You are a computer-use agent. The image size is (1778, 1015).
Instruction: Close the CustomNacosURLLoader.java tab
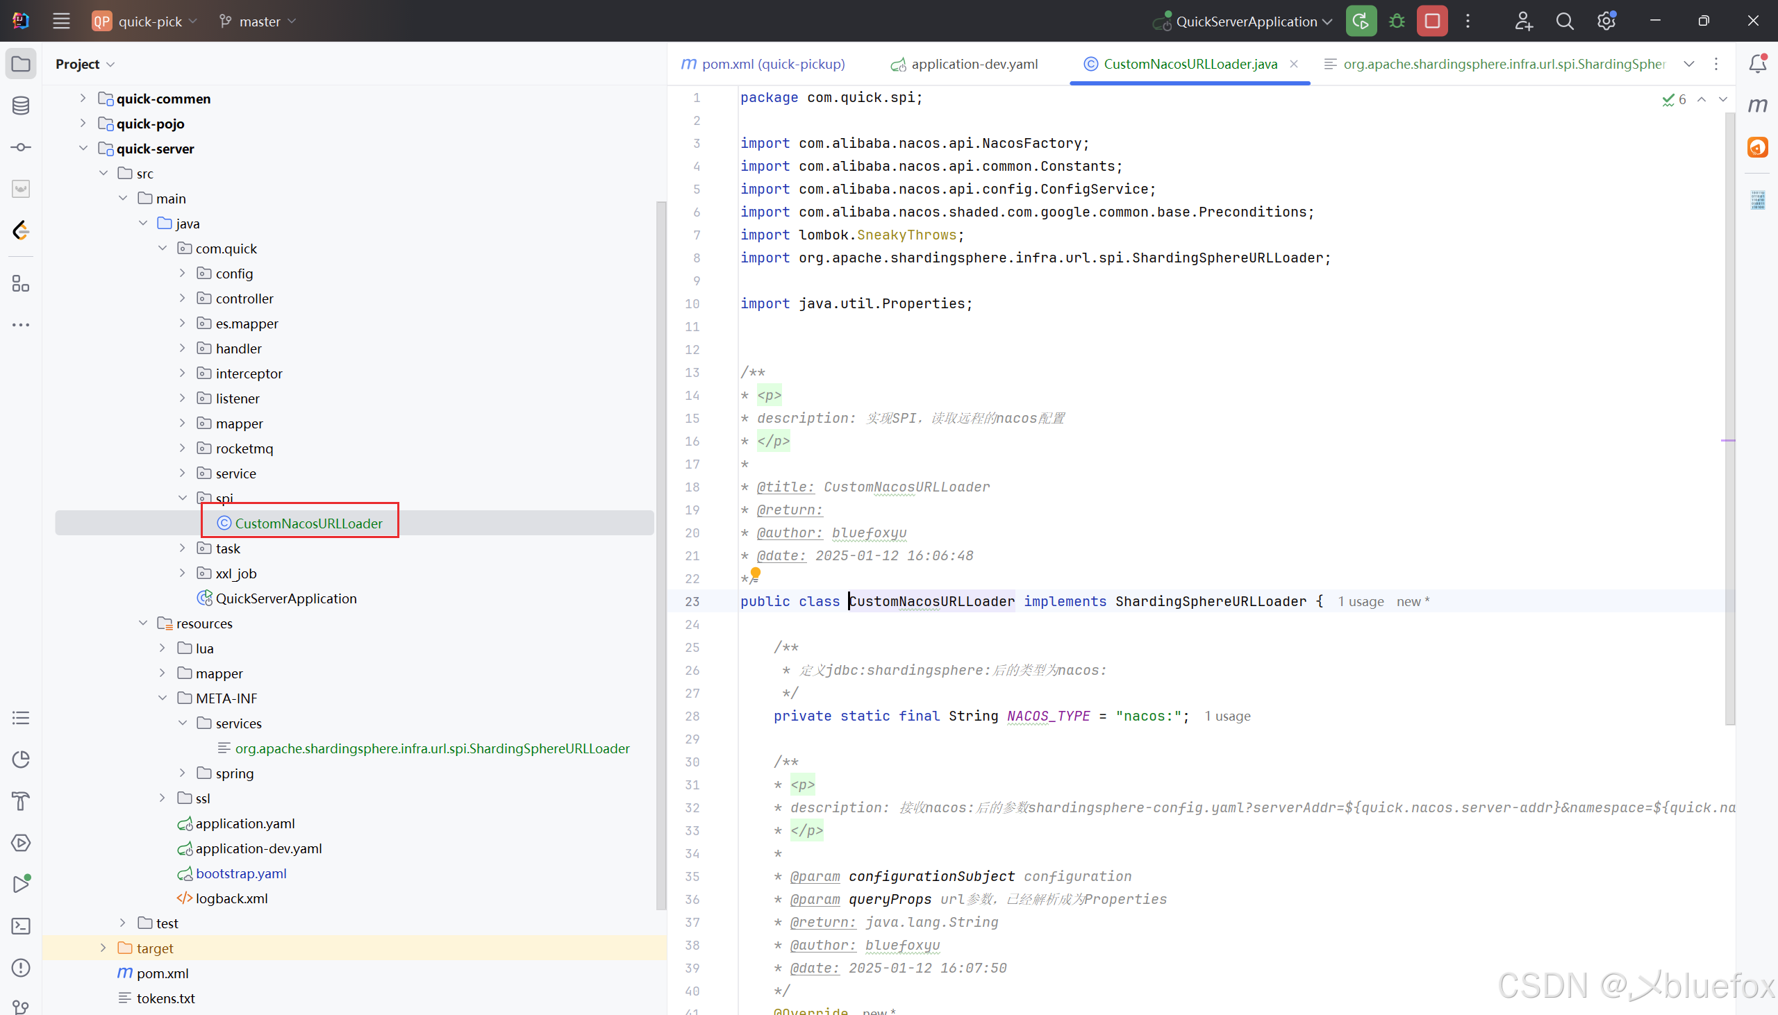click(1294, 64)
